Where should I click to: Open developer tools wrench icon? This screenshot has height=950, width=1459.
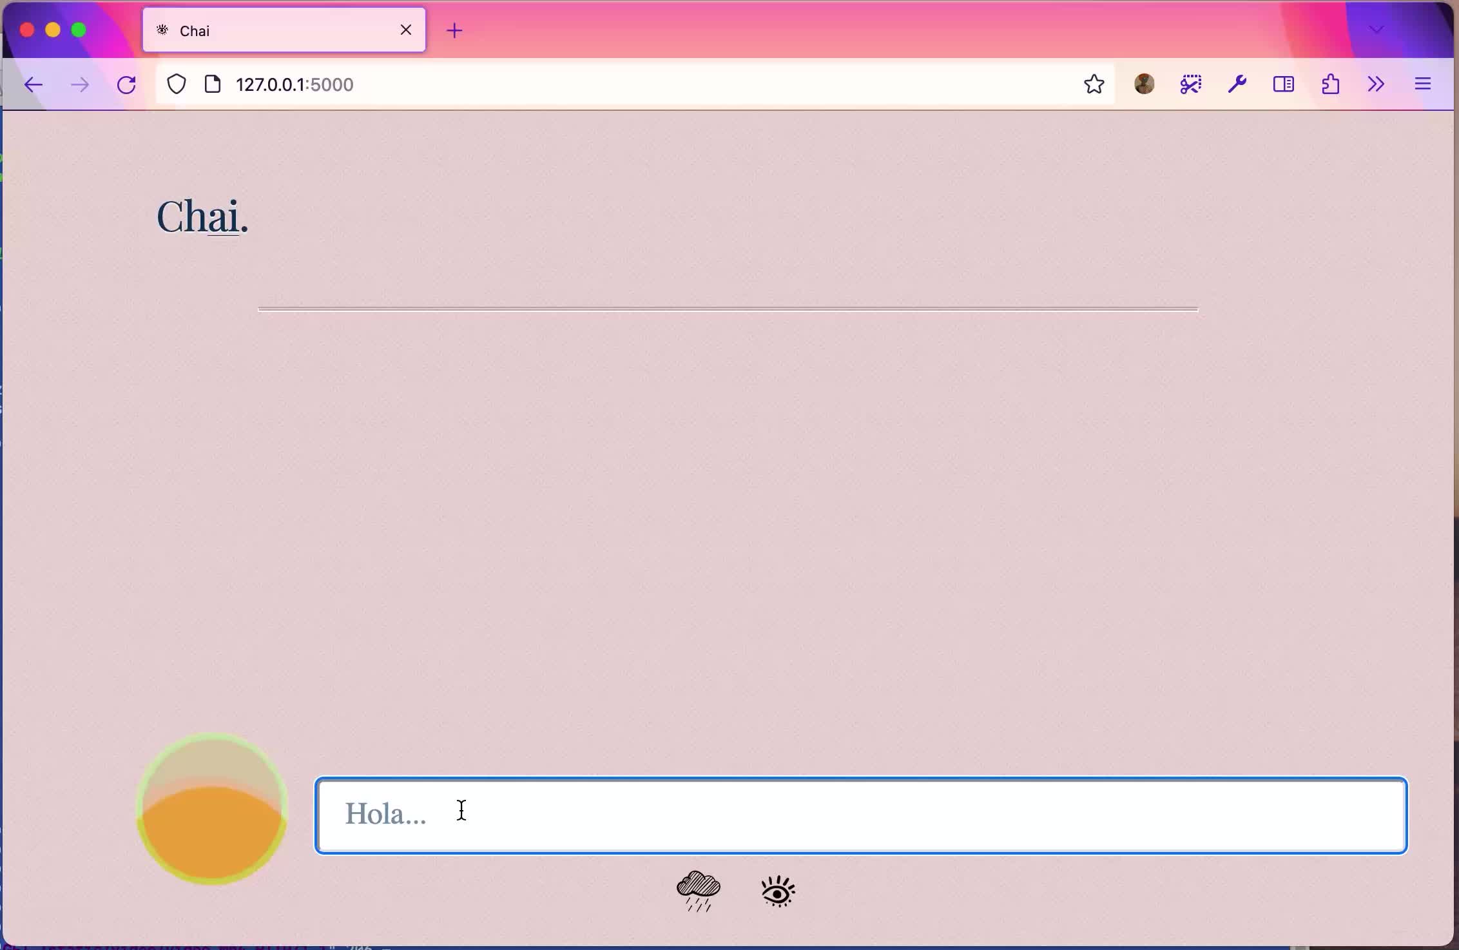pos(1237,84)
